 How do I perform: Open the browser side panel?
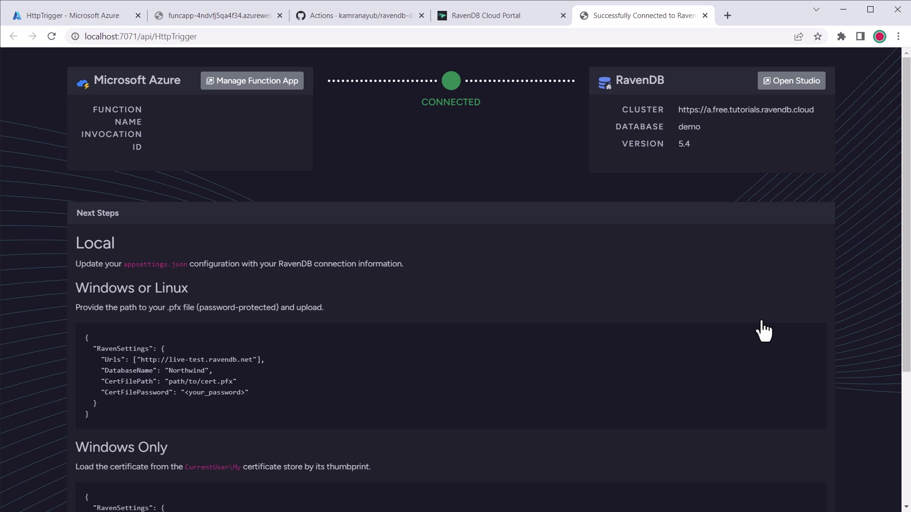coord(860,37)
